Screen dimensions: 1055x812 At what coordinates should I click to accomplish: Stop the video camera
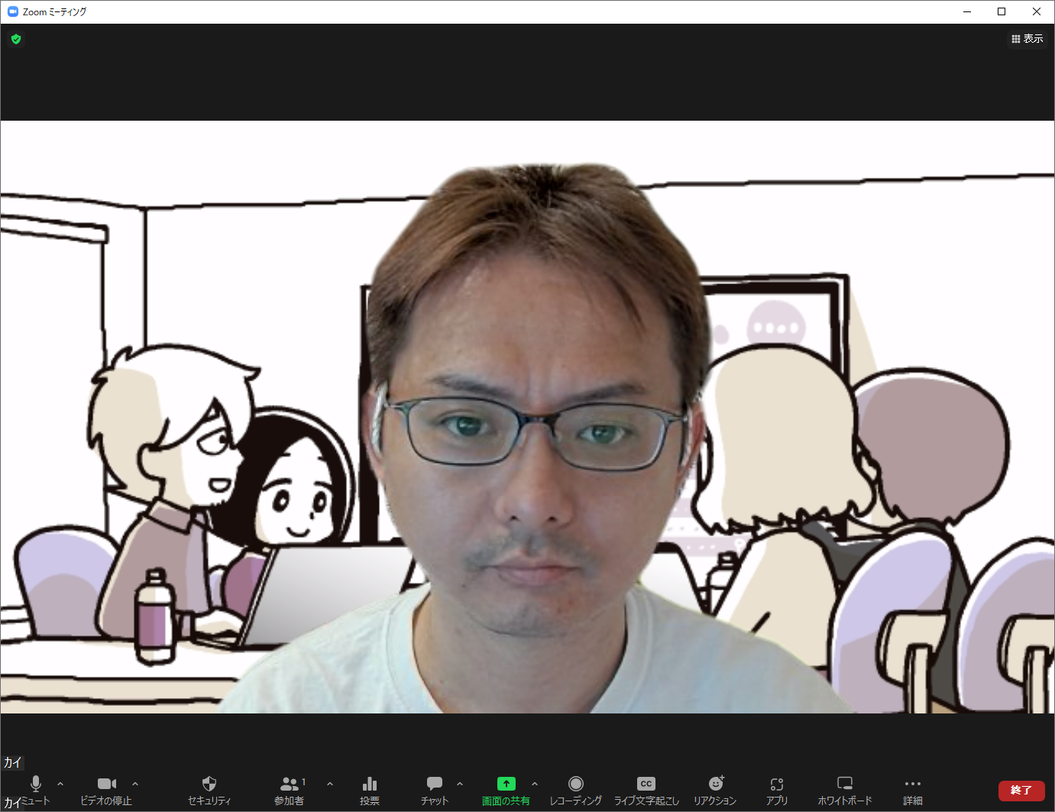[106, 788]
